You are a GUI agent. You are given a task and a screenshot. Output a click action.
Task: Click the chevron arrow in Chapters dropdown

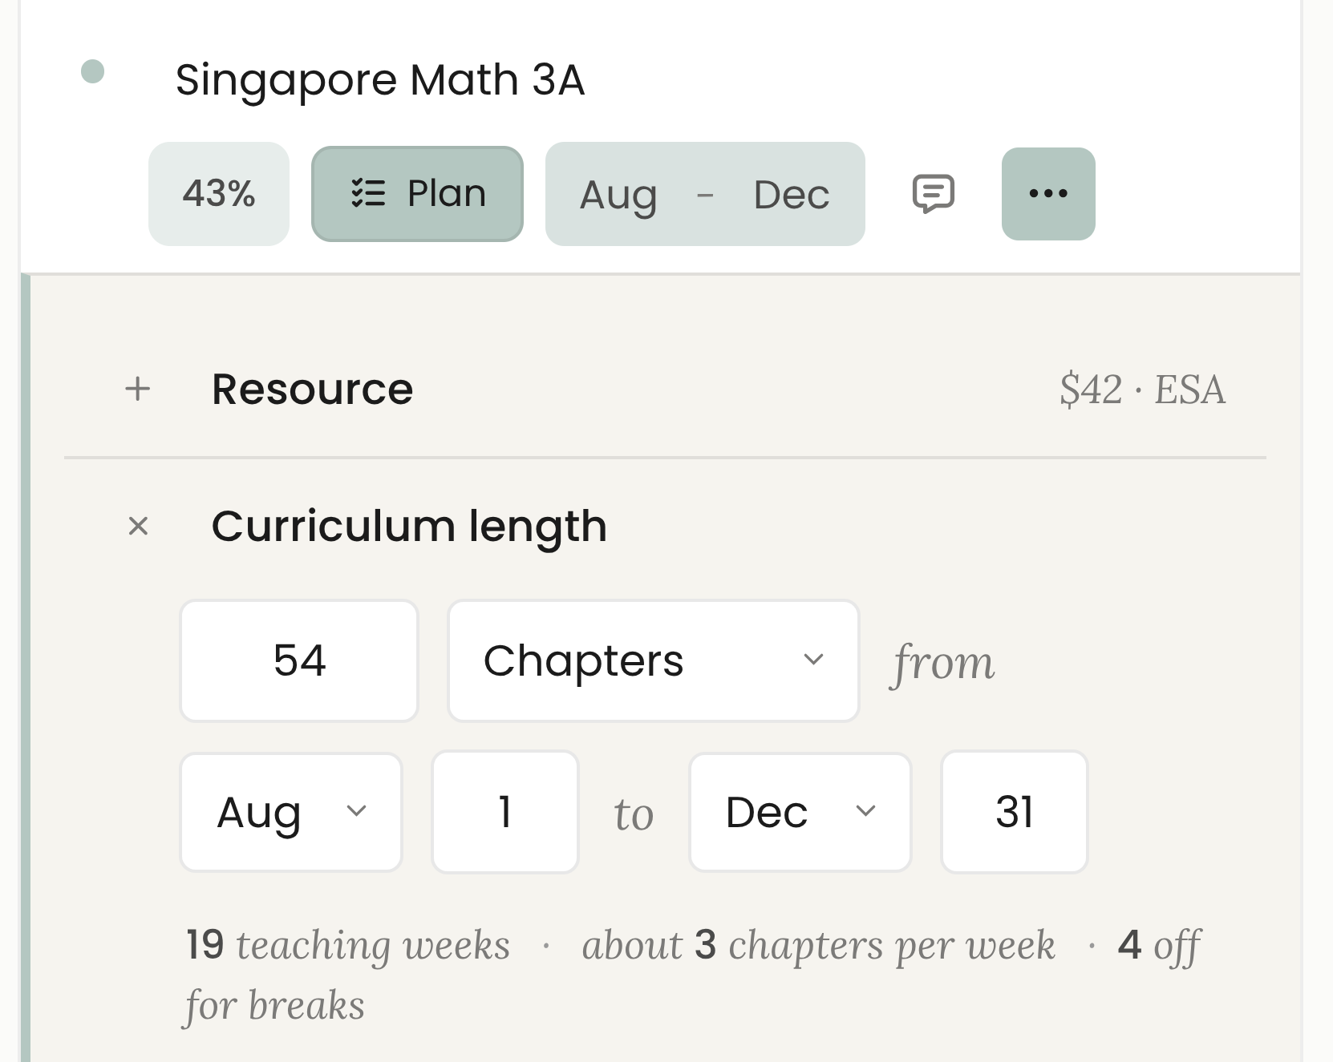pos(814,660)
